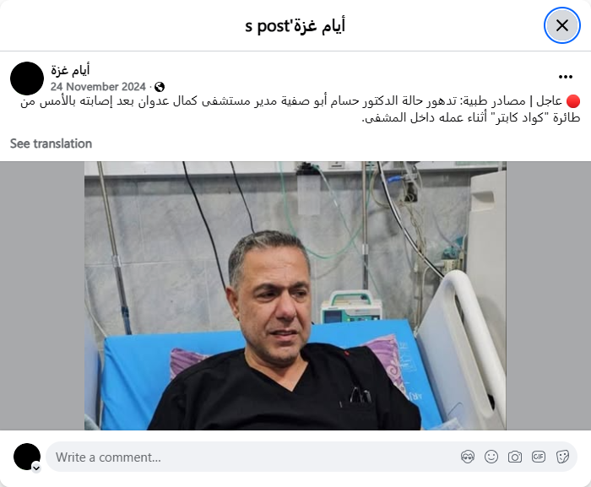Image resolution: width=591 pixels, height=487 pixels.
Task: Open the أيام غزة page profile picture
Action: click(27, 78)
